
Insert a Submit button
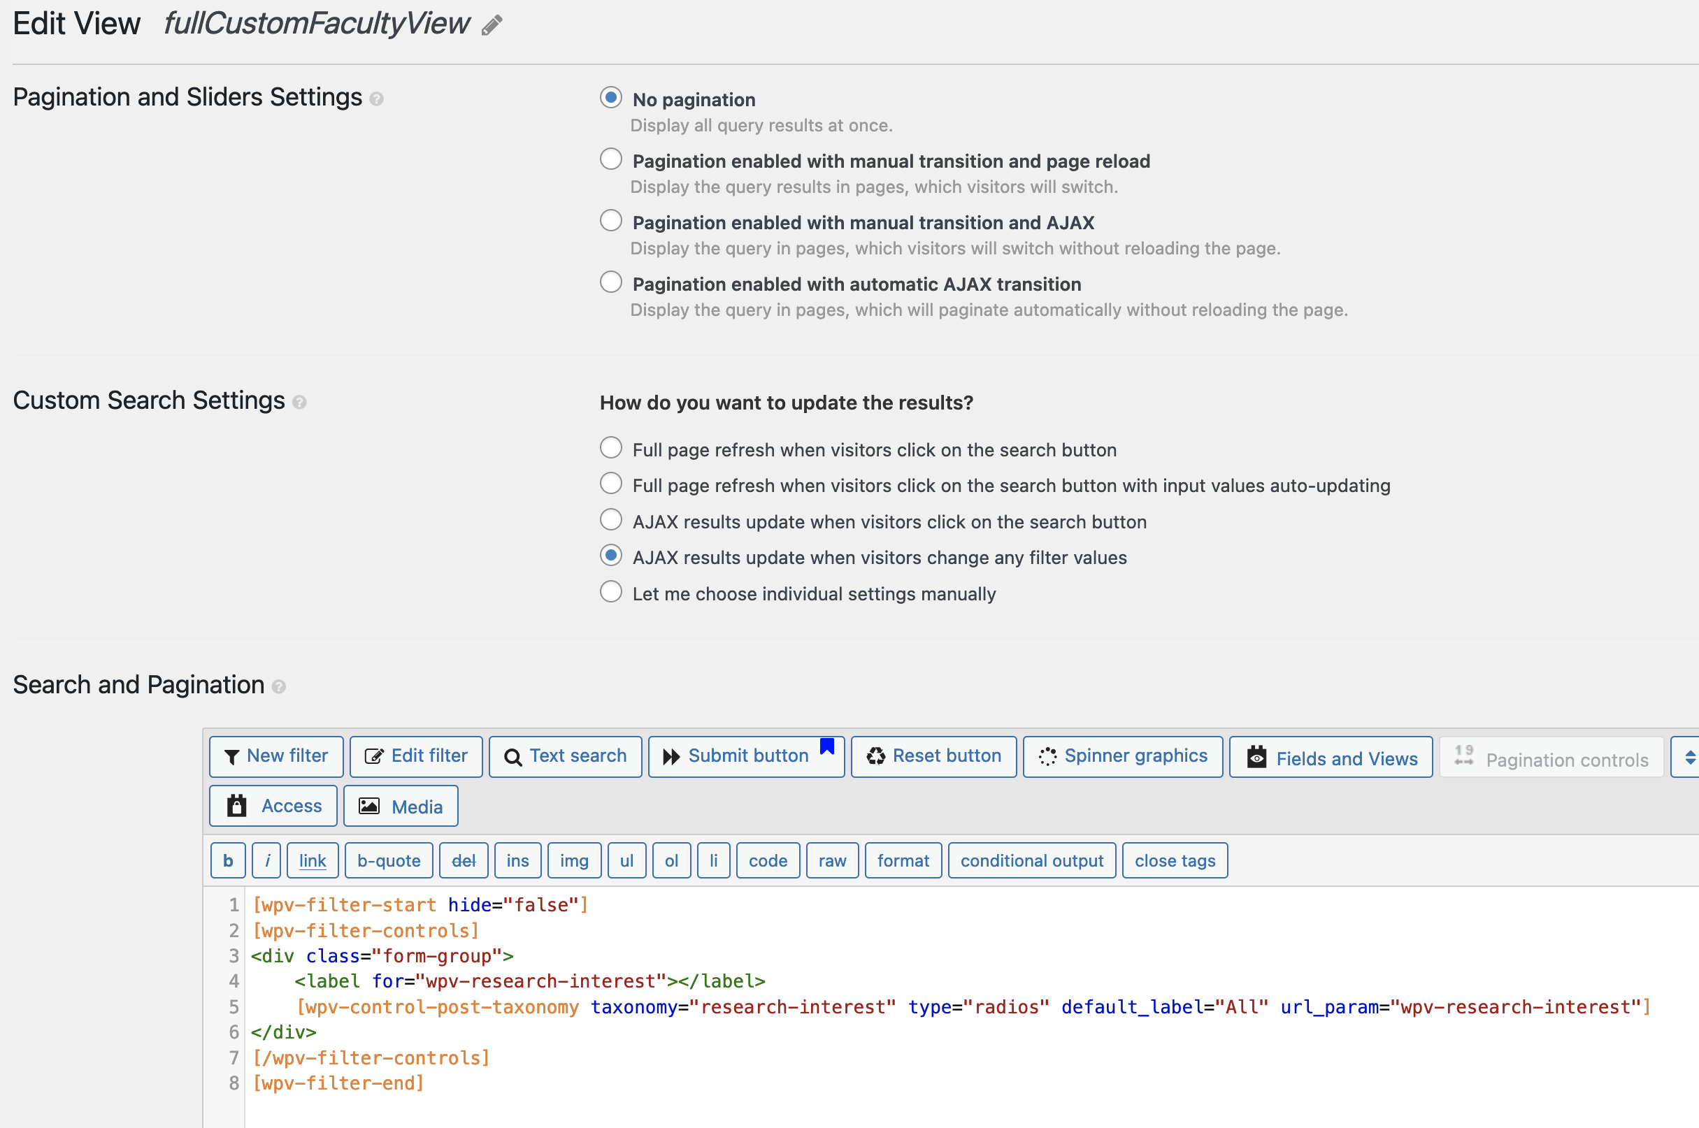click(746, 756)
